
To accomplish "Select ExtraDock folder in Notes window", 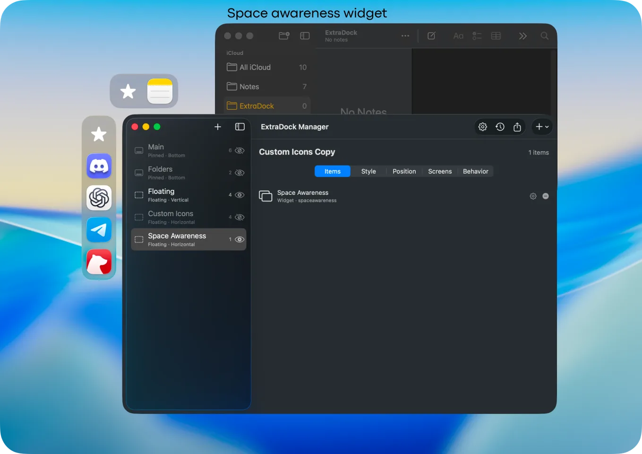I will point(267,106).
